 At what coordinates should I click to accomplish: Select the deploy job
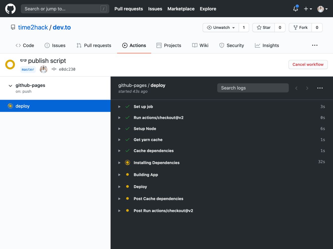pos(55,106)
